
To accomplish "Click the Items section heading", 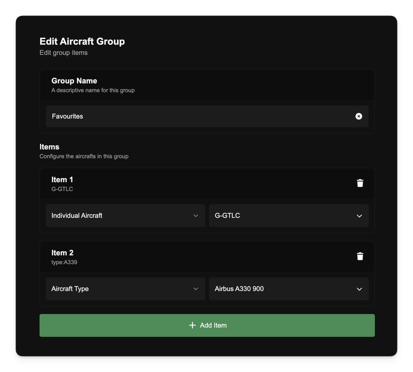I will point(49,147).
